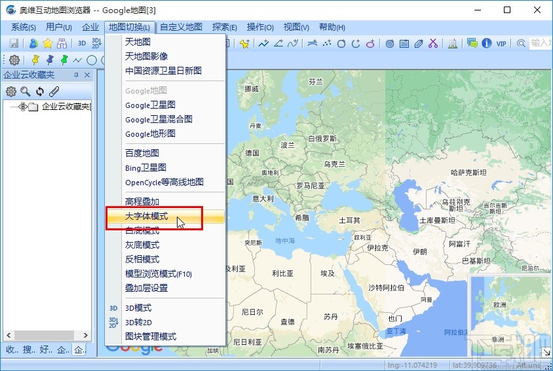Select the add open arc tool
The width and height of the screenshot is (553, 371).
(356, 43)
